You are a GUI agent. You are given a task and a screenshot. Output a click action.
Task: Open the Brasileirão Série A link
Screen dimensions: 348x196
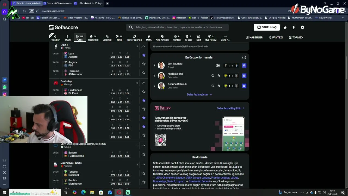(x=199, y=181)
